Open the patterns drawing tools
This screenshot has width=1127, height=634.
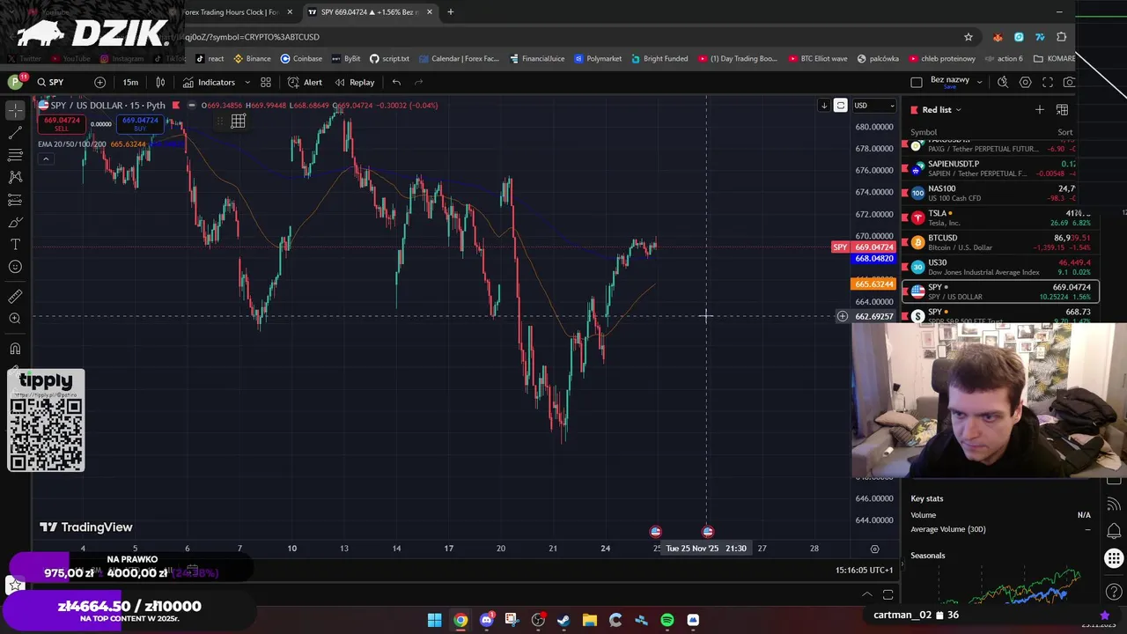(x=15, y=177)
